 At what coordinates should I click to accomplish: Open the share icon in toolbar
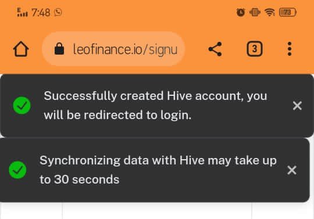[215, 49]
